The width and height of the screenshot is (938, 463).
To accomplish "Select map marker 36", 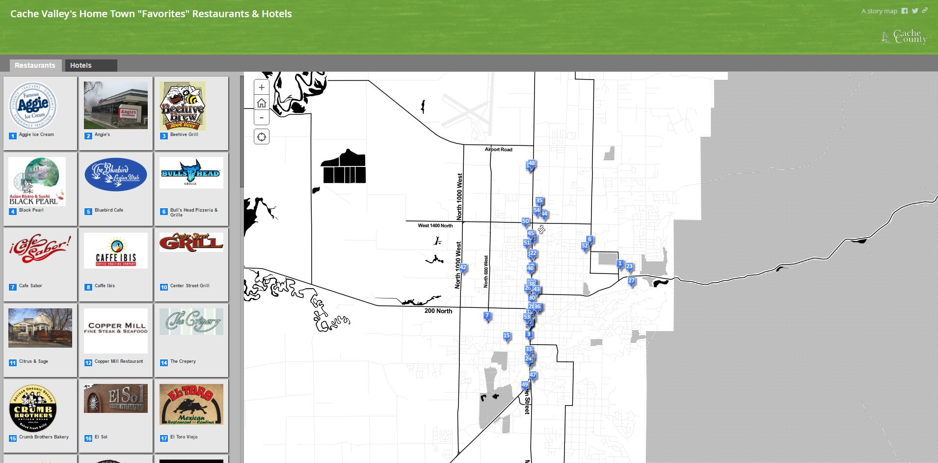I will [x=537, y=307].
